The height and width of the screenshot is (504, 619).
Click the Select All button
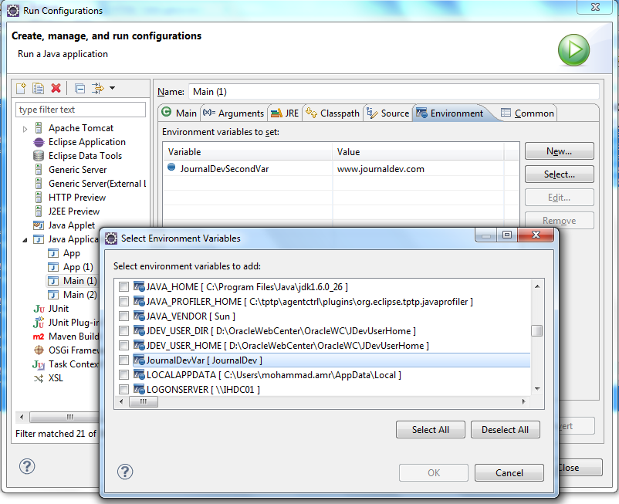click(431, 429)
